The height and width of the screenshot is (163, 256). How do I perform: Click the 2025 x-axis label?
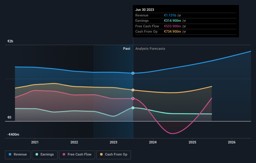point(192,142)
